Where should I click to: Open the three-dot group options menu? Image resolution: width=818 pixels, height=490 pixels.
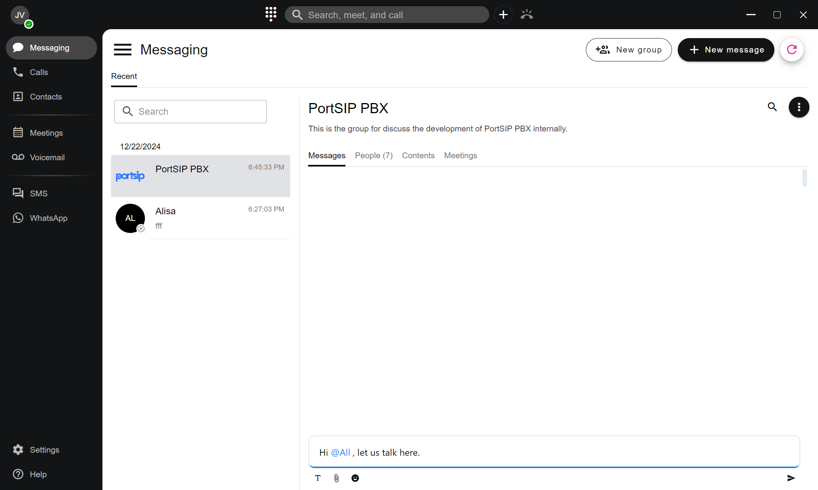pos(799,107)
